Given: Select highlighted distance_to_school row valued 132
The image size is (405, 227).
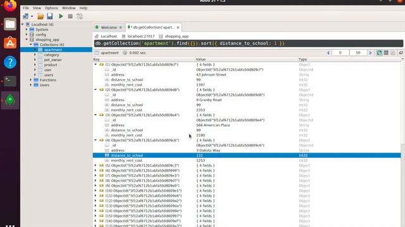Looking at the screenshot, I should tap(247, 156).
